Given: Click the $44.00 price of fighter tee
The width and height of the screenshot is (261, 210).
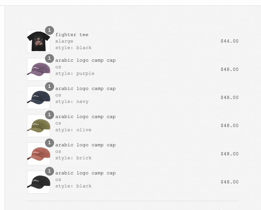Looking at the screenshot, I should pos(229,41).
